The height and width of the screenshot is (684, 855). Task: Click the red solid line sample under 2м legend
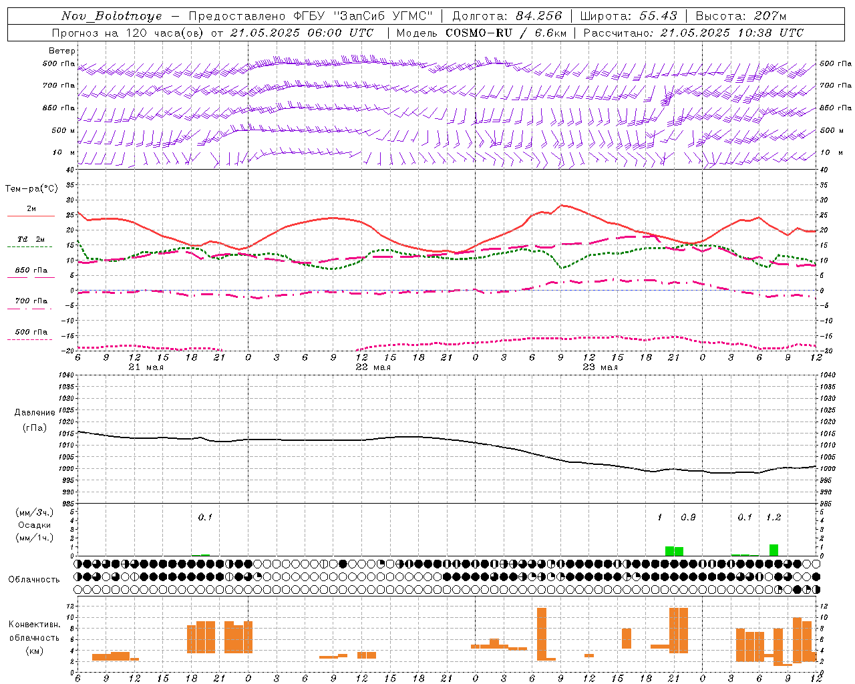click(x=31, y=216)
